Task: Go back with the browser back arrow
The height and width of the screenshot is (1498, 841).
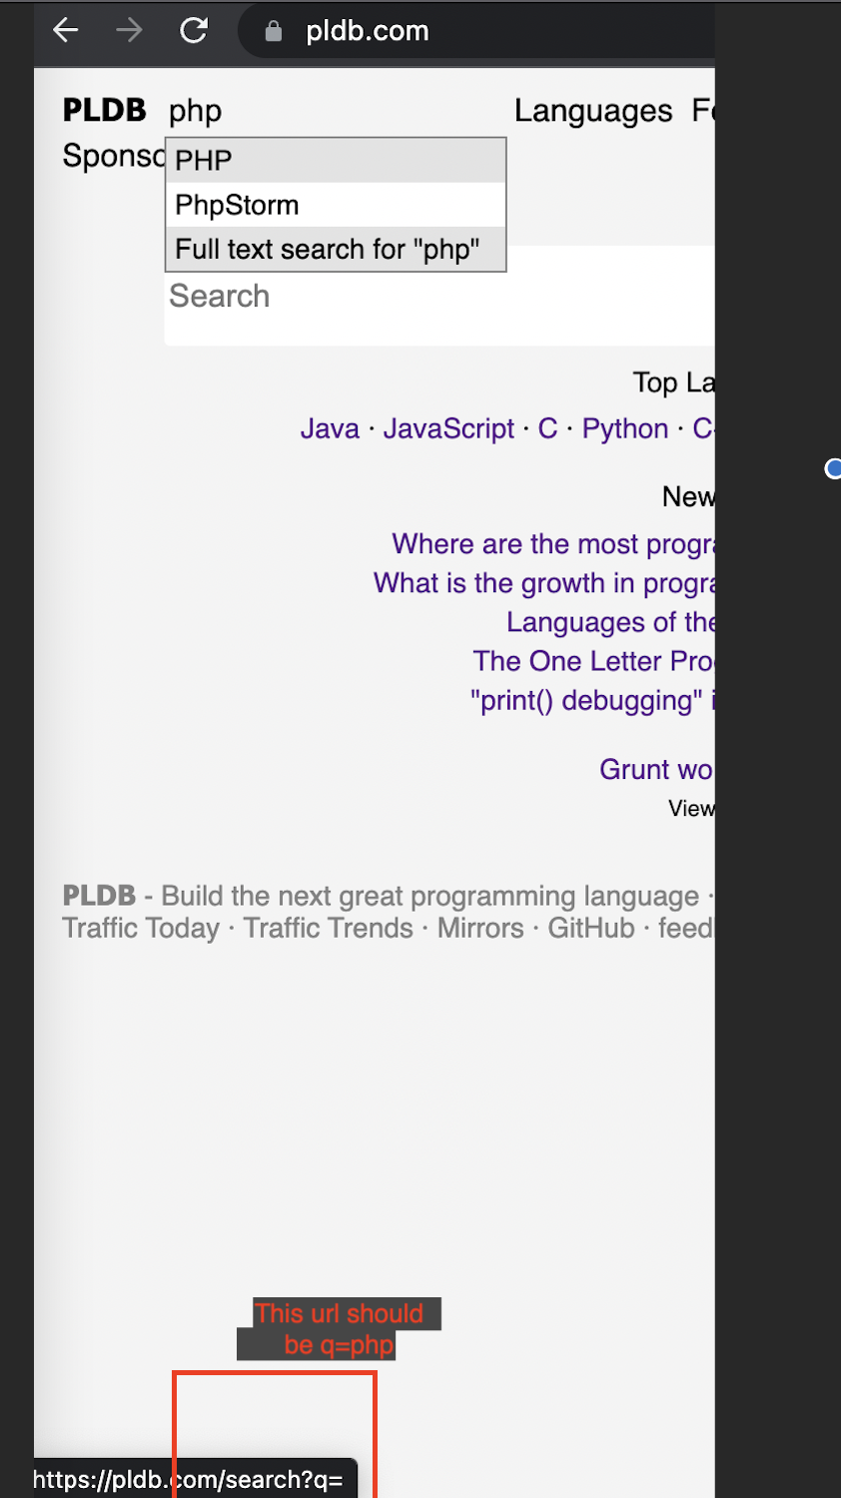Action: [x=66, y=31]
